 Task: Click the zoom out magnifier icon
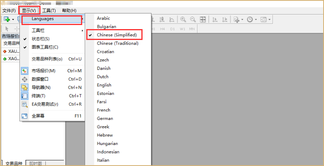coord(193,19)
